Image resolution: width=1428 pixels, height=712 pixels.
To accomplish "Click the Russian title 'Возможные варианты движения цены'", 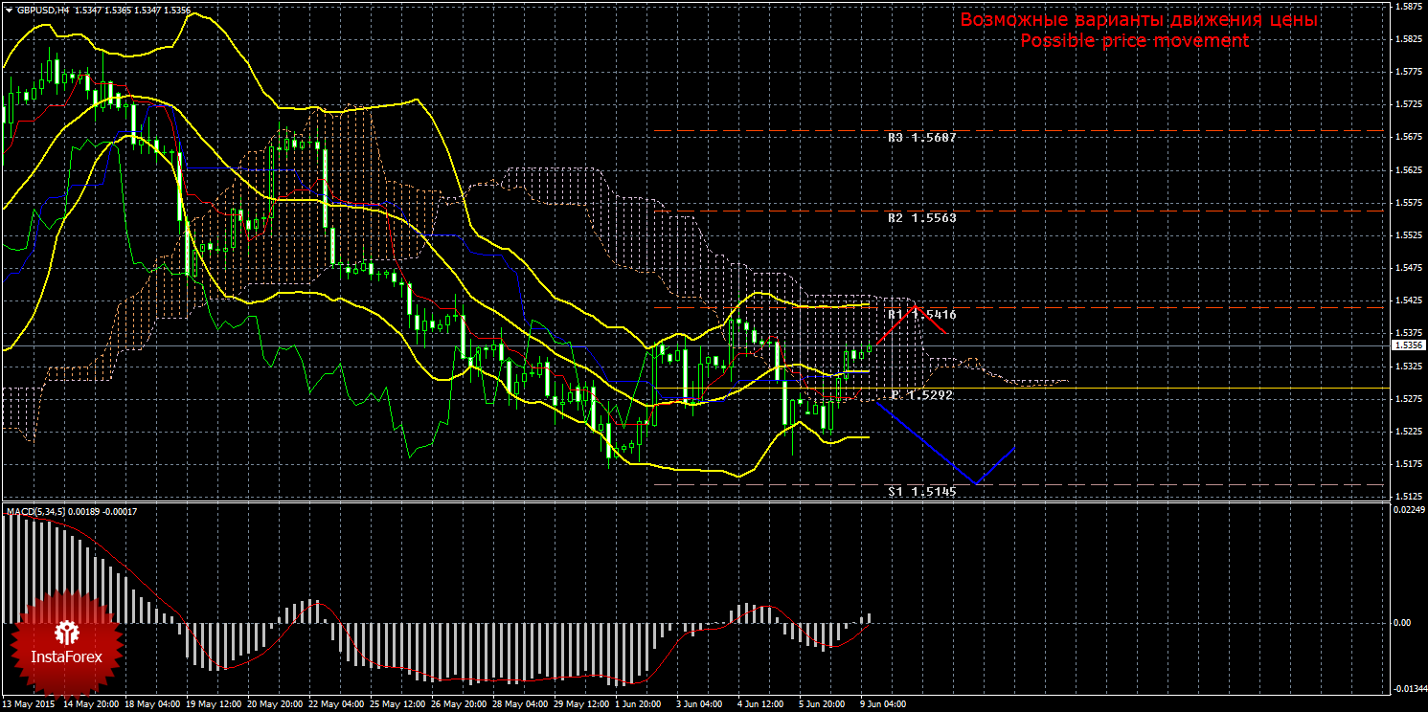I will click(1139, 20).
